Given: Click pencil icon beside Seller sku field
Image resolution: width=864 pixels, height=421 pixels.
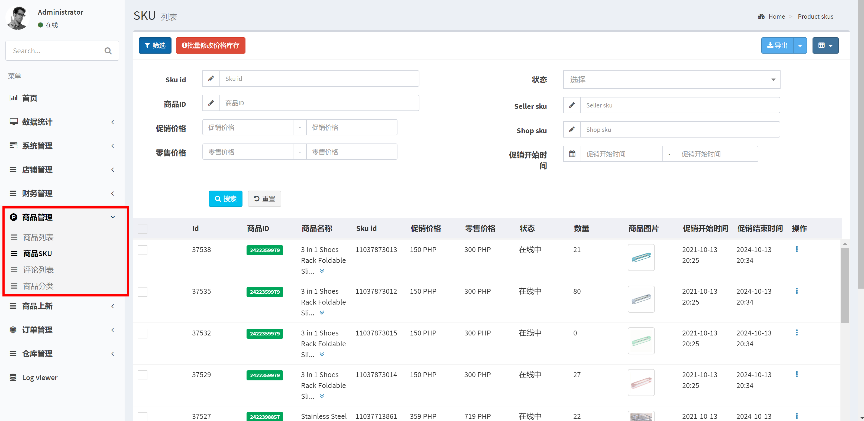Looking at the screenshot, I should [572, 105].
